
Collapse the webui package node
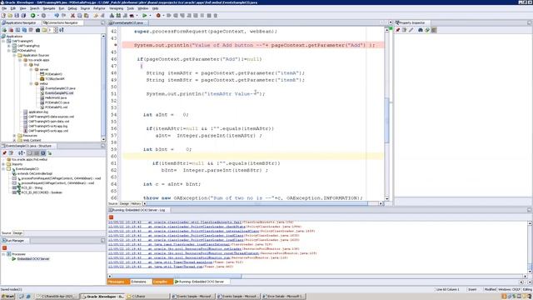pos(31,83)
